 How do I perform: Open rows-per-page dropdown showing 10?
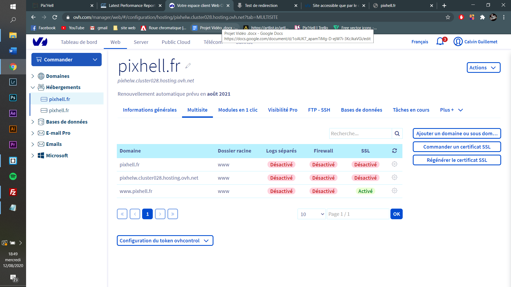click(x=312, y=214)
